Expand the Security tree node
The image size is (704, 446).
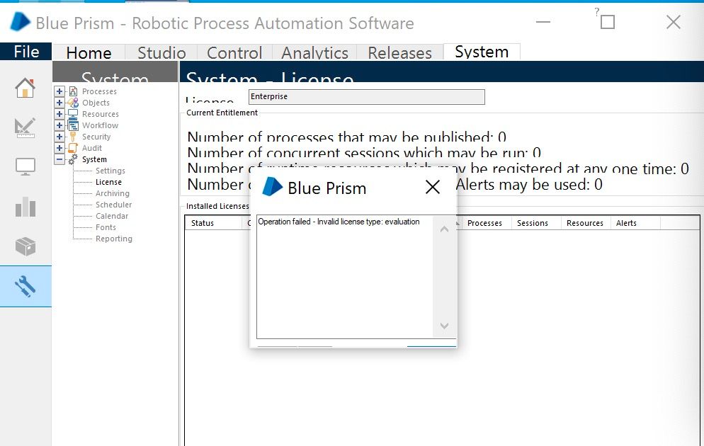tap(59, 137)
